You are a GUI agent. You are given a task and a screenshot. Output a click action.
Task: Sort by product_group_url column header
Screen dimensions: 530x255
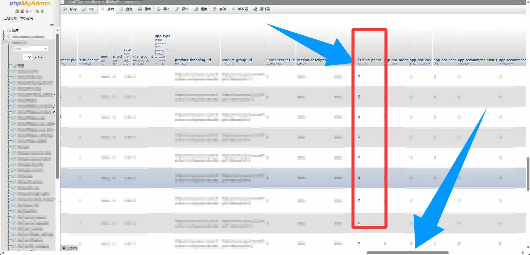(237, 60)
